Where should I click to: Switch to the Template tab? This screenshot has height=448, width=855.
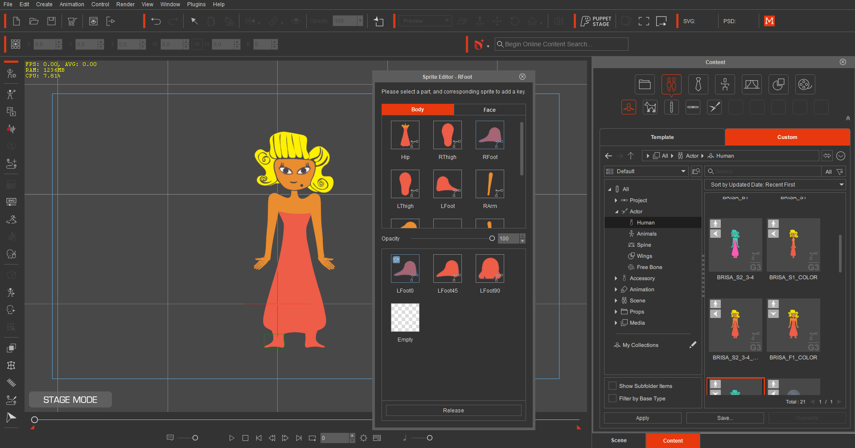tap(662, 137)
